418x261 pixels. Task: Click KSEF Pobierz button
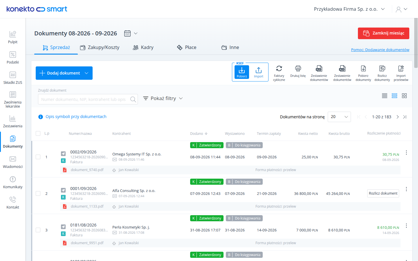(242, 72)
